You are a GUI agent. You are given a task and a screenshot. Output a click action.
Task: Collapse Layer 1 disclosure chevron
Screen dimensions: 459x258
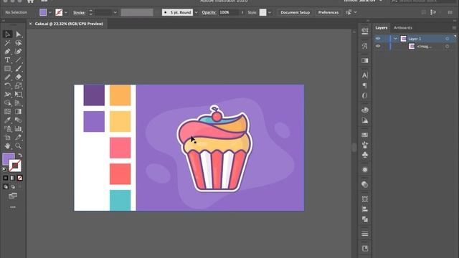pyautogui.click(x=395, y=39)
